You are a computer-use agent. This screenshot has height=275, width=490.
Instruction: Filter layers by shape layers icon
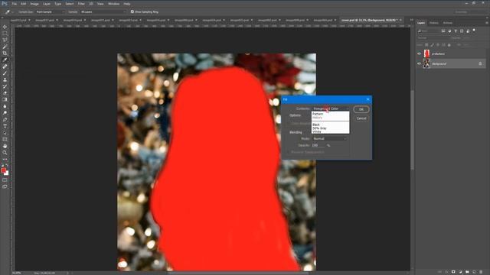tap(462, 31)
